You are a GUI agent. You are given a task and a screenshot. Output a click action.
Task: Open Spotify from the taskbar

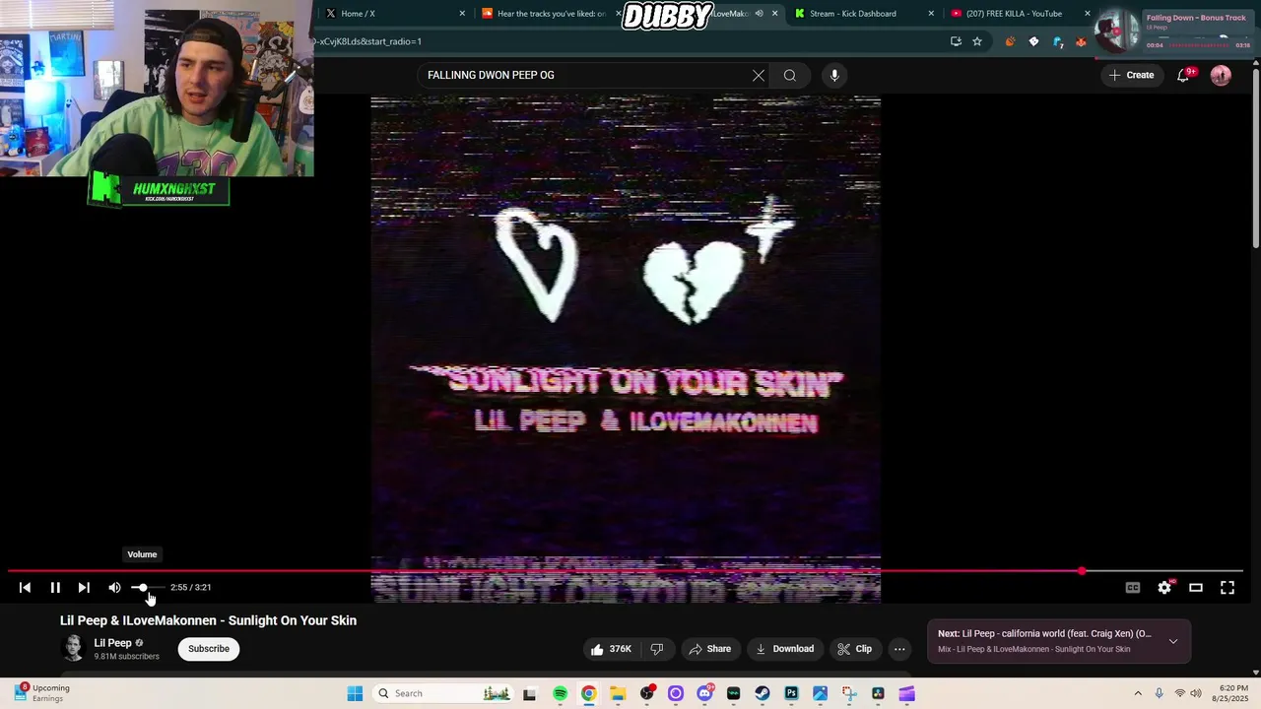[560, 694]
